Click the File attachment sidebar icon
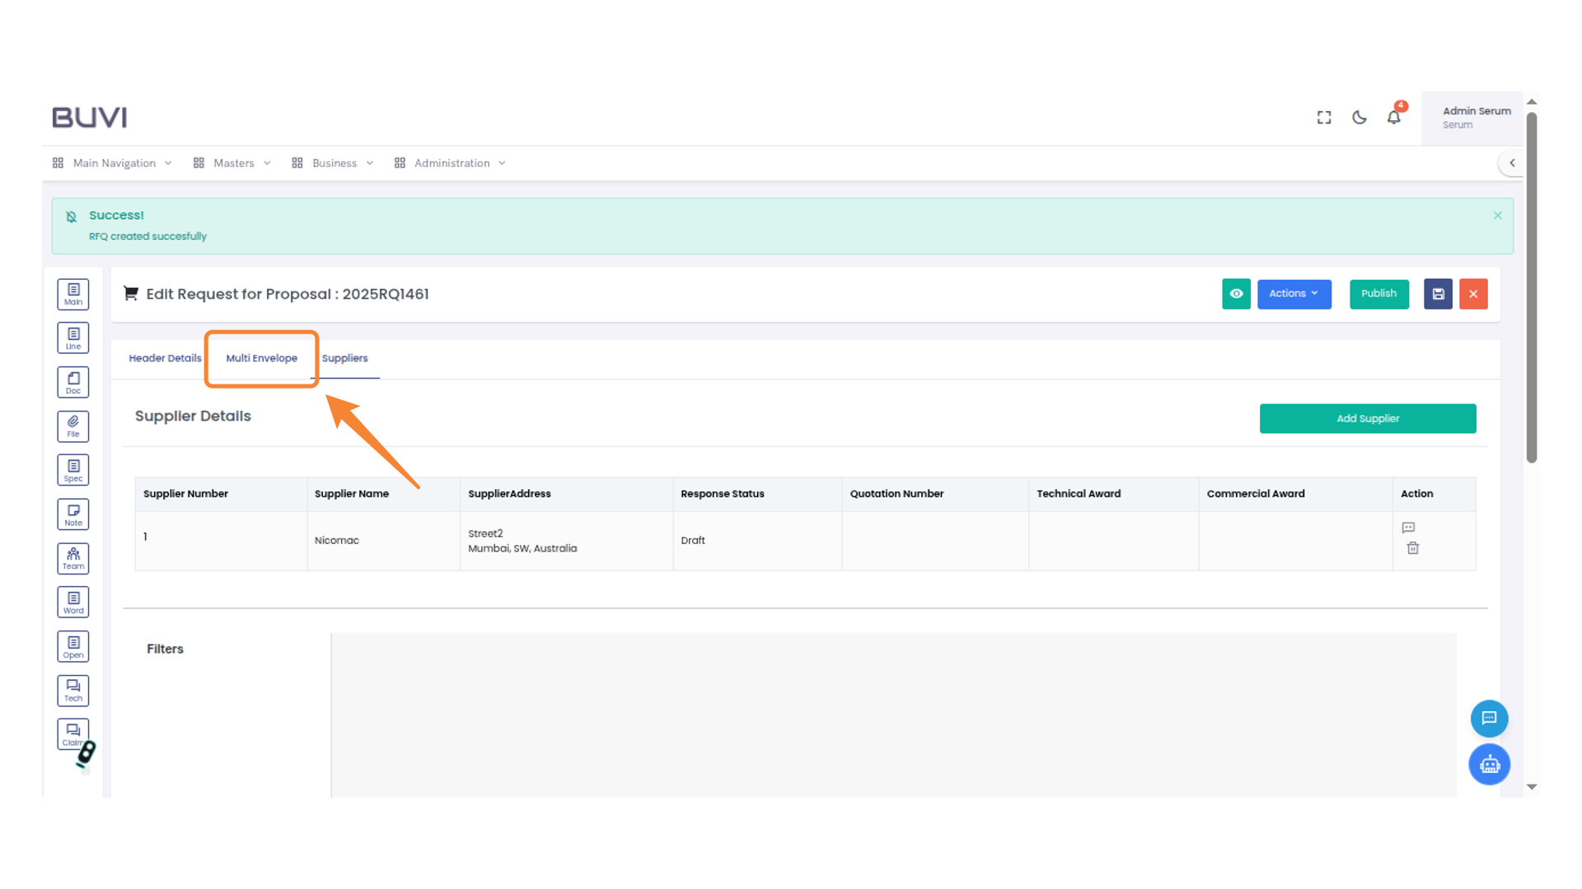The height and width of the screenshot is (889, 1582). [73, 426]
